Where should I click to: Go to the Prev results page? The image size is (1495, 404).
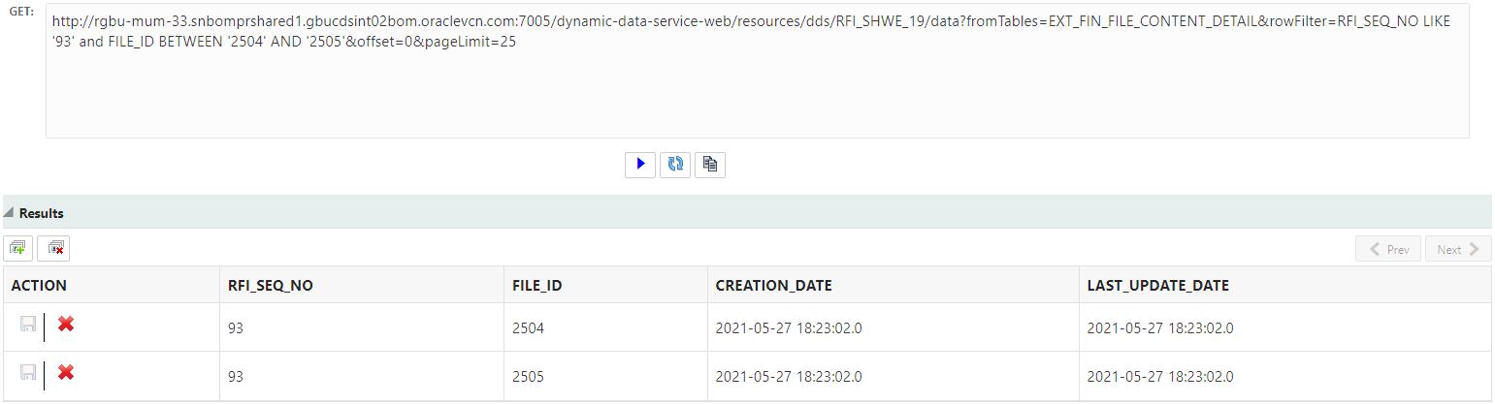point(1388,249)
